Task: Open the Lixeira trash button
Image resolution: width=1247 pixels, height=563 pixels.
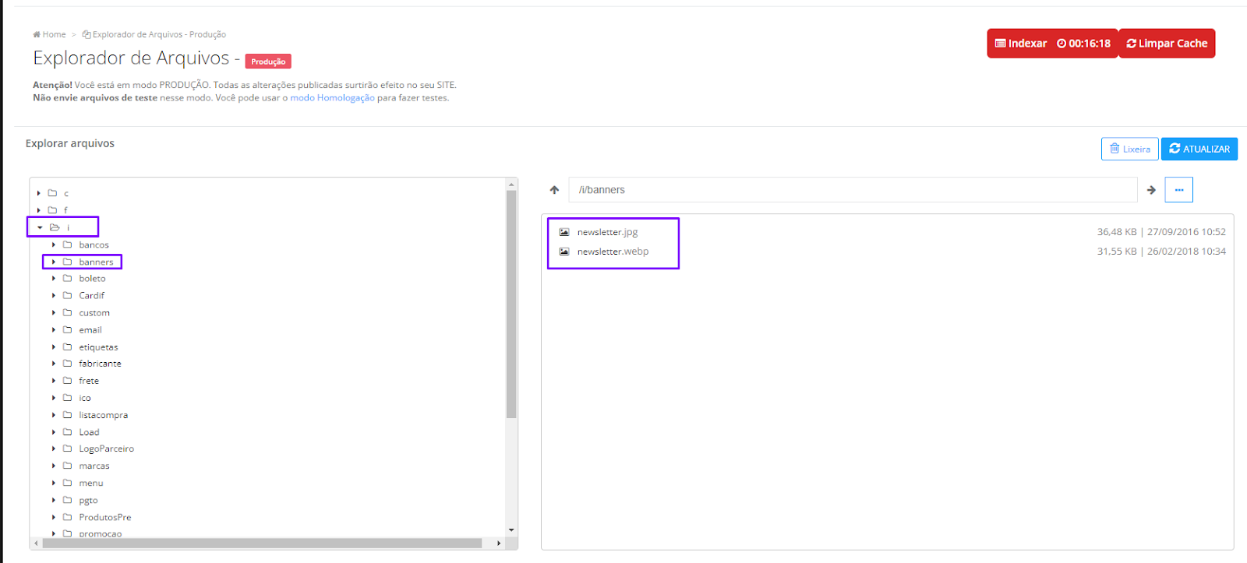Action: pyautogui.click(x=1129, y=149)
